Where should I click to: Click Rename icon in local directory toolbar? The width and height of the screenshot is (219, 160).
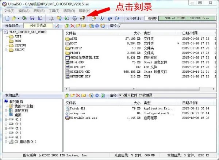[x=84, y=95]
